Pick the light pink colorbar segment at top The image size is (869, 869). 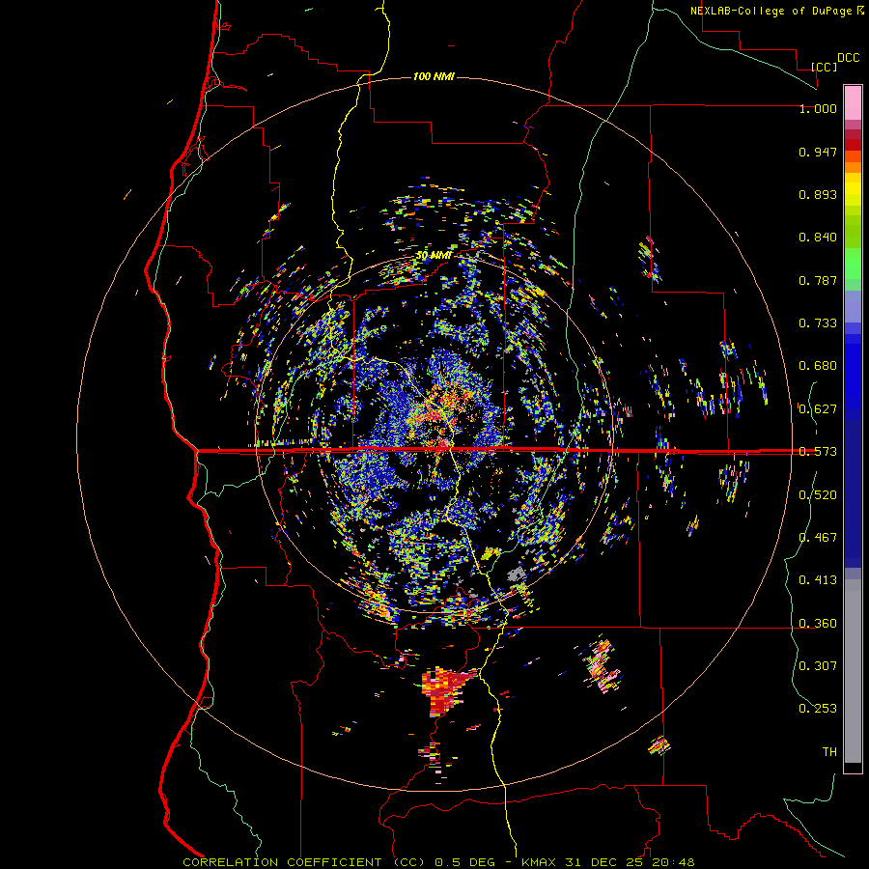853,102
